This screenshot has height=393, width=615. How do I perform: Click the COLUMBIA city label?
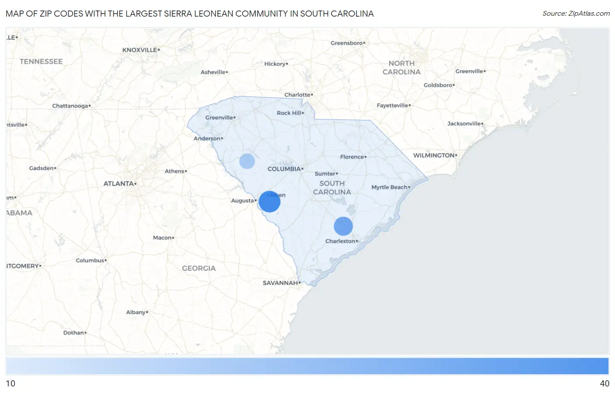click(284, 169)
